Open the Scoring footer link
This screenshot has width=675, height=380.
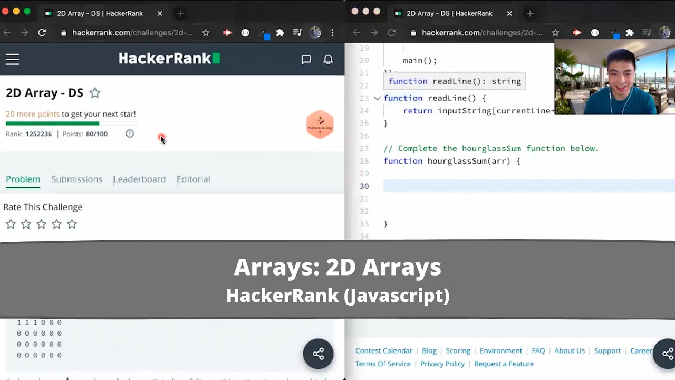[458, 350]
